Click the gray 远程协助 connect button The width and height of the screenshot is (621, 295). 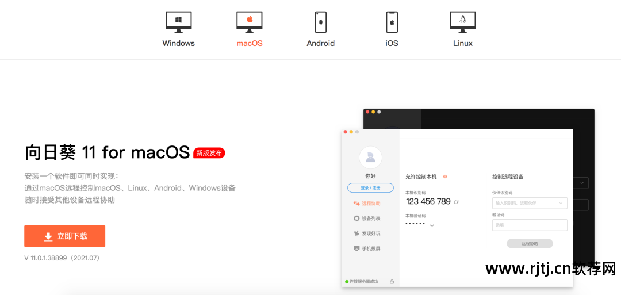529,244
